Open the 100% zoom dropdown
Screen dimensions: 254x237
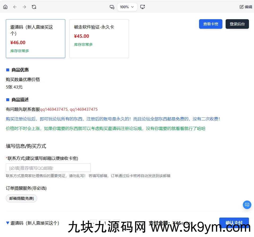tap(127, 7)
